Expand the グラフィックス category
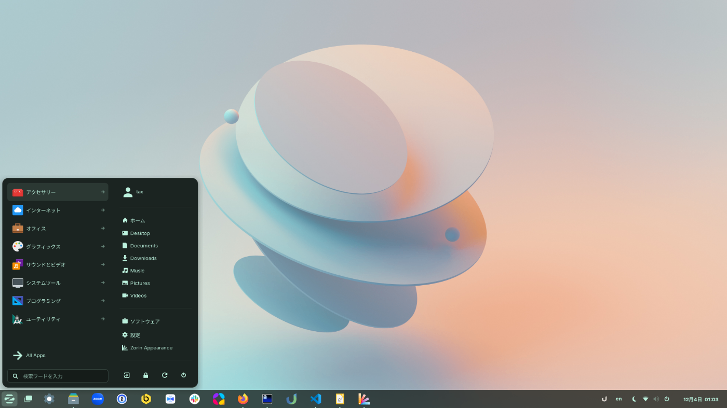The image size is (727, 408). (58, 246)
